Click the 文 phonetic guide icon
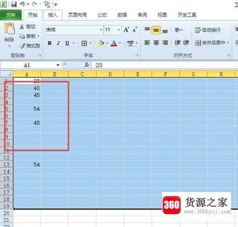238x227 pixels. [131, 43]
